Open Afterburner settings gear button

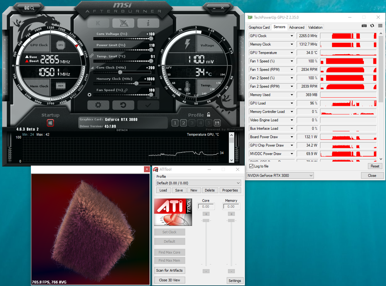point(98,105)
